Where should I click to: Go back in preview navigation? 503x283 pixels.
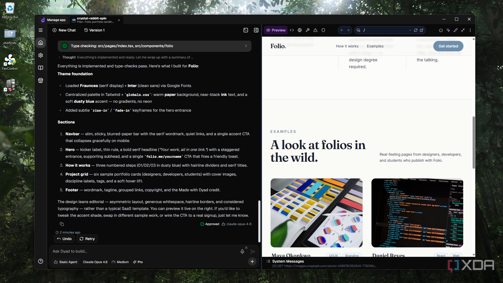[x=342, y=30]
